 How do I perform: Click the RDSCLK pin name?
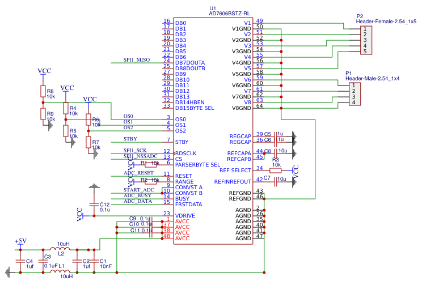click(185, 154)
